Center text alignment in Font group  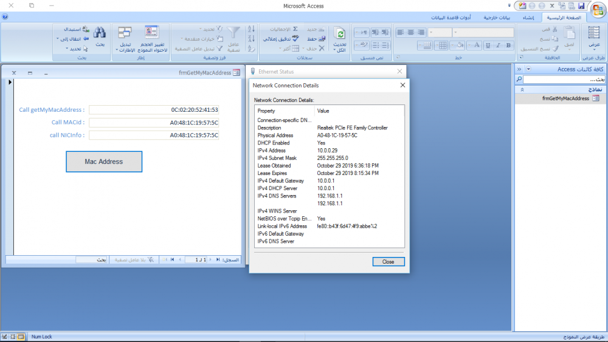click(x=410, y=33)
